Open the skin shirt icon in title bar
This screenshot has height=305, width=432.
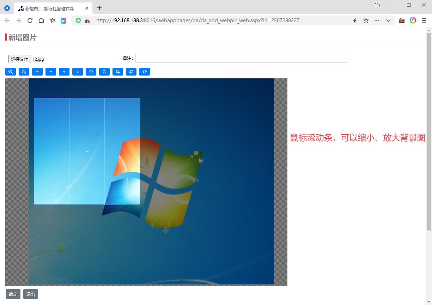(378, 5)
